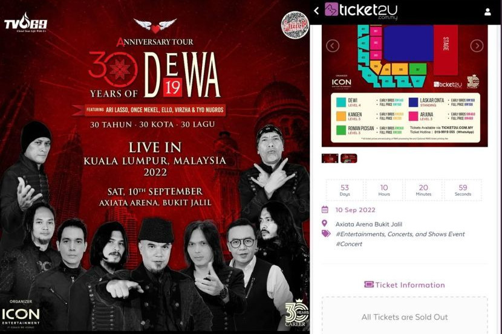Click the All Tickets are Sold Out box
This screenshot has width=502, height=334.
405,315
